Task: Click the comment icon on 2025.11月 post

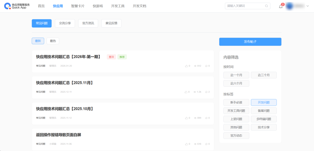Action: coord(206,92)
